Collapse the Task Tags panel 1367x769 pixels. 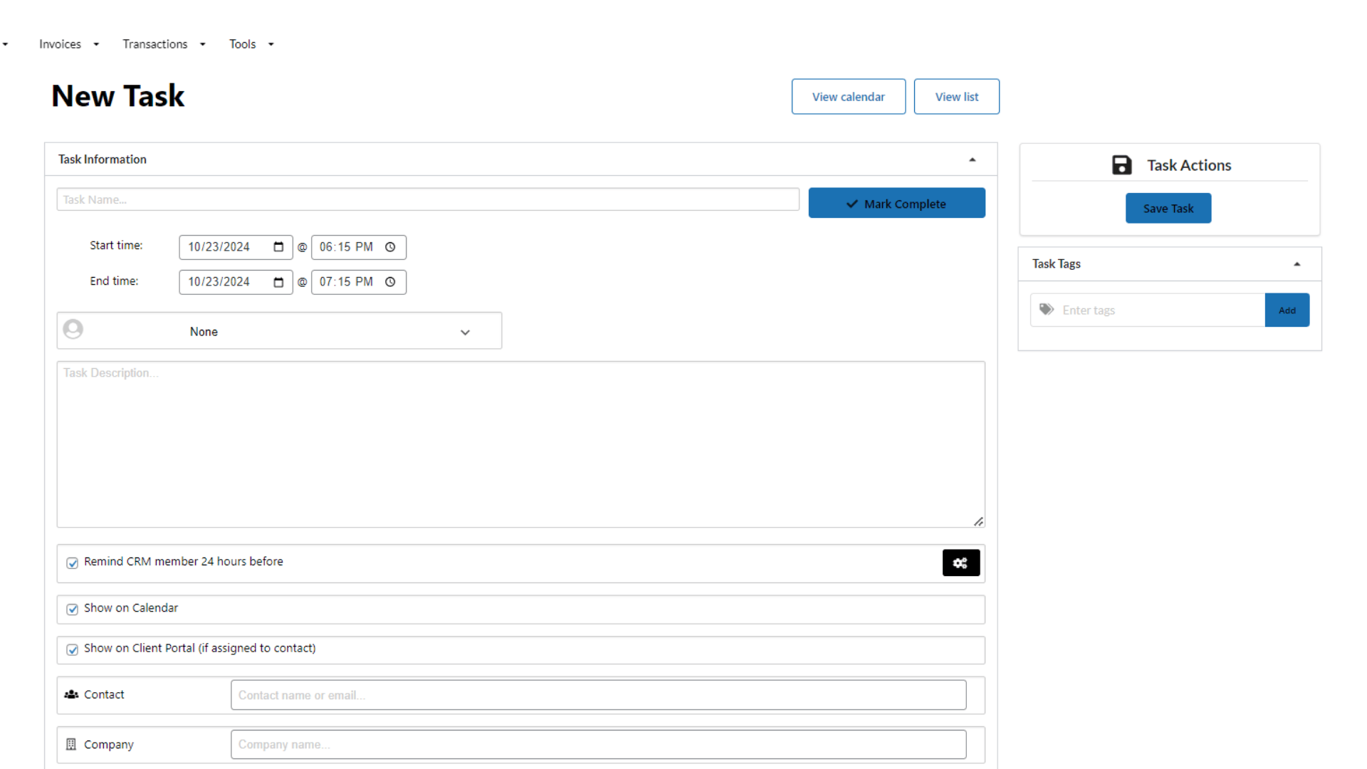pos(1297,264)
